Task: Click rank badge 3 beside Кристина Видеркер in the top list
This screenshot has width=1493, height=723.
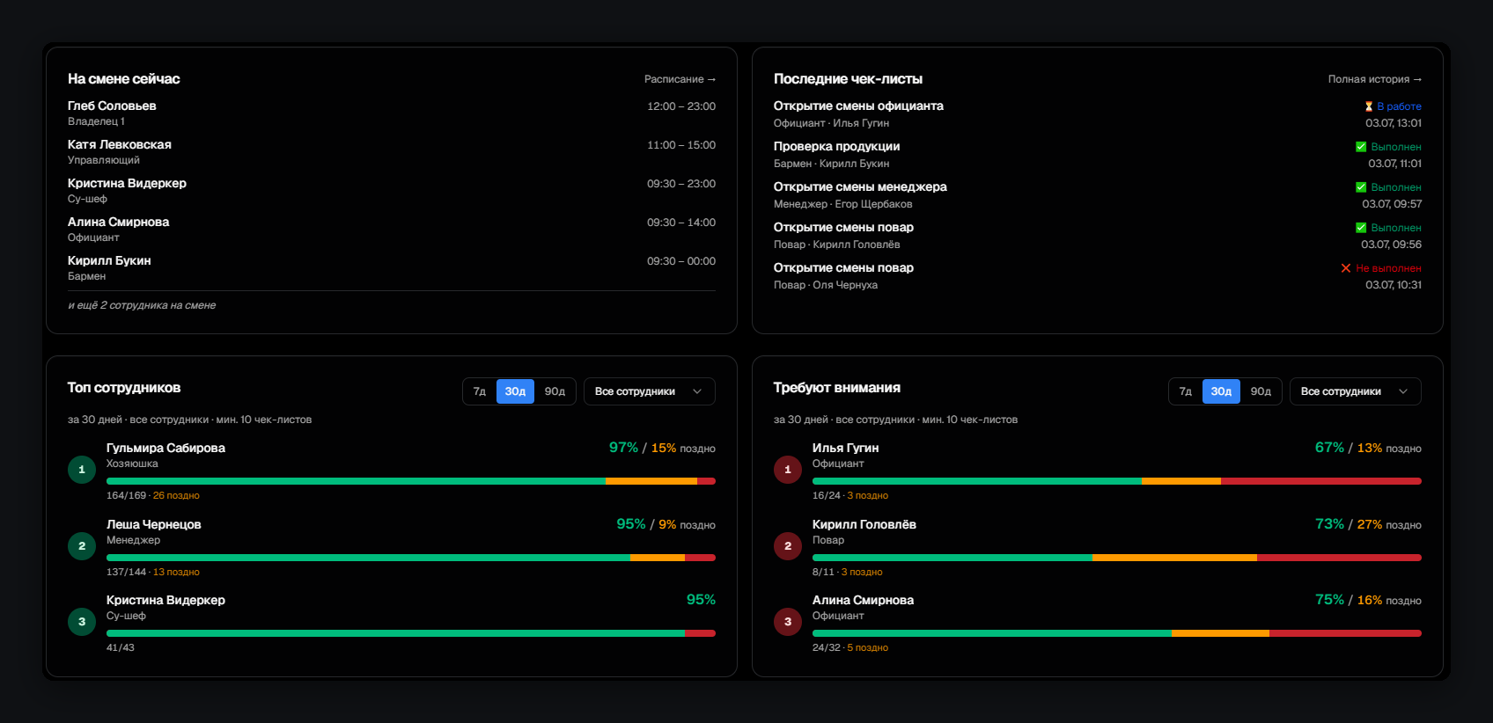Action: click(82, 622)
